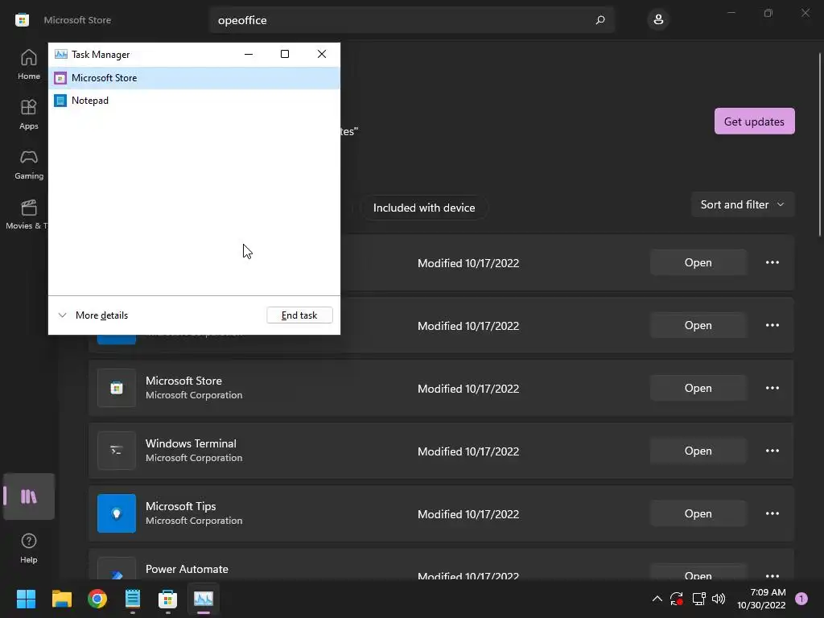Image resolution: width=824 pixels, height=618 pixels.
Task: Launch Google Chrome from taskbar
Action: tap(97, 599)
